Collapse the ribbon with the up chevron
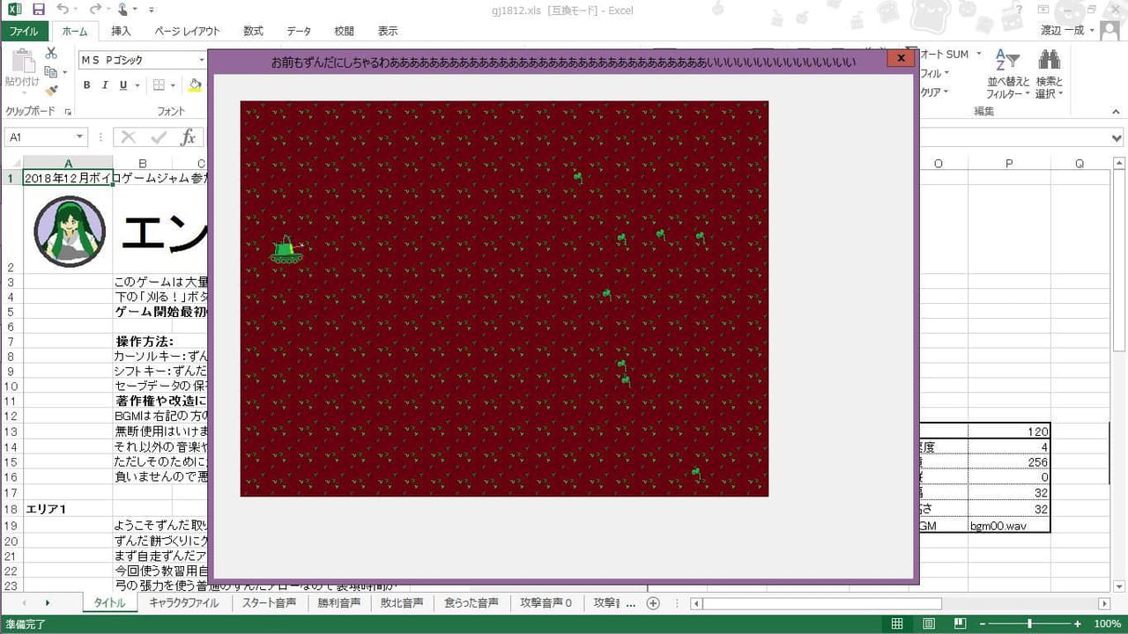Screen dimensions: 1128x634 (1117, 112)
